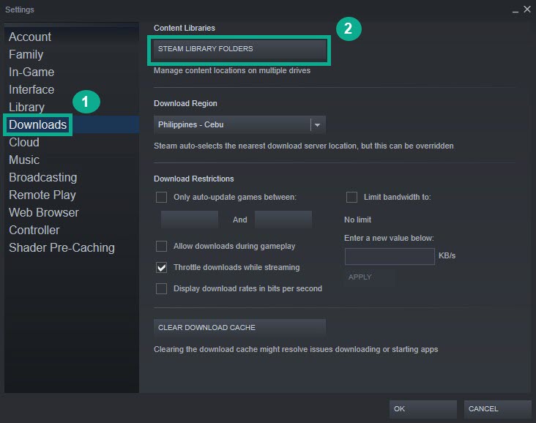The width and height of the screenshot is (536, 423).
Task: Click the 'Content Libraries' heading
Action: pyautogui.click(x=185, y=28)
